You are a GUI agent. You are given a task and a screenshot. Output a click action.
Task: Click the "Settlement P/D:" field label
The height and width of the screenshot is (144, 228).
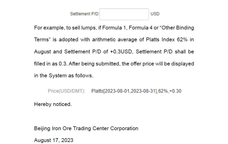(85, 14)
